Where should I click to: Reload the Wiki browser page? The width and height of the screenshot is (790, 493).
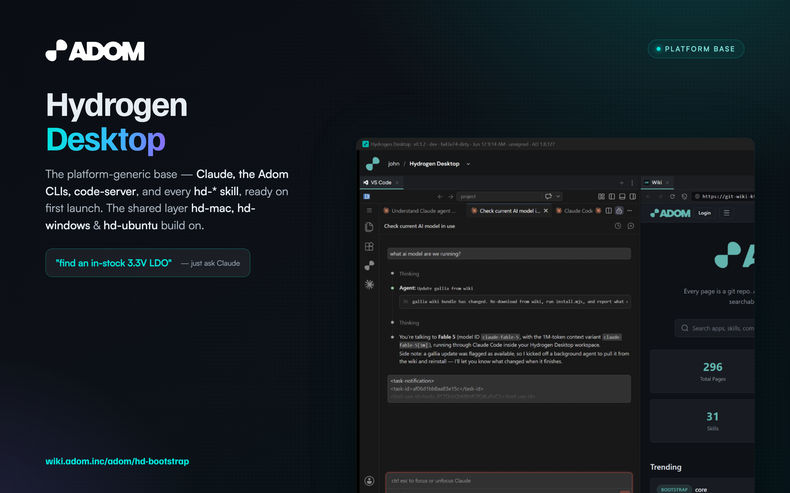pyautogui.click(x=672, y=196)
